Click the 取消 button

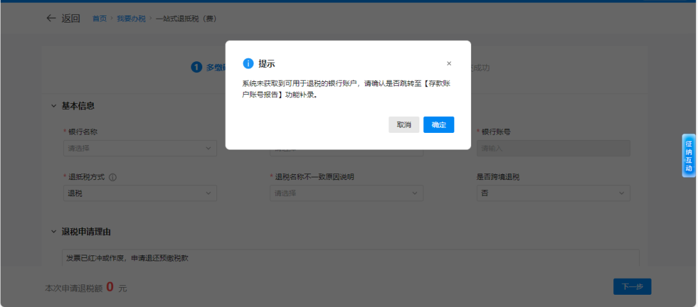pyautogui.click(x=404, y=125)
